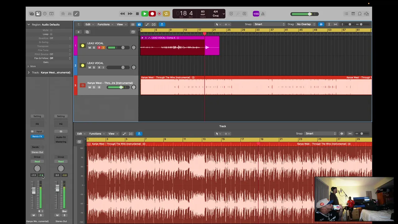Expand the More disclosure in Region inspector

(x=28, y=66)
